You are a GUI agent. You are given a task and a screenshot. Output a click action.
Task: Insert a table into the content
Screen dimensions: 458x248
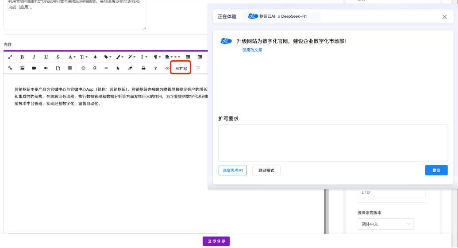(70, 68)
